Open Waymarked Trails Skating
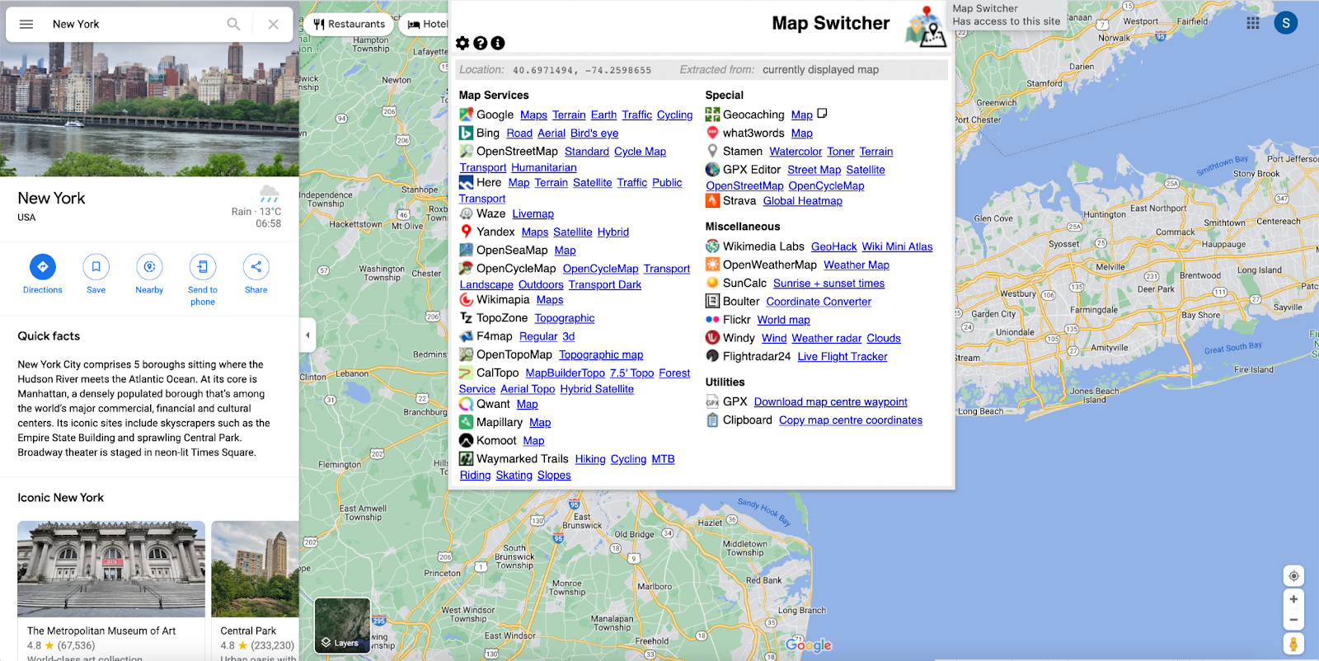Viewport: 1319px width, 661px height. (x=514, y=476)
